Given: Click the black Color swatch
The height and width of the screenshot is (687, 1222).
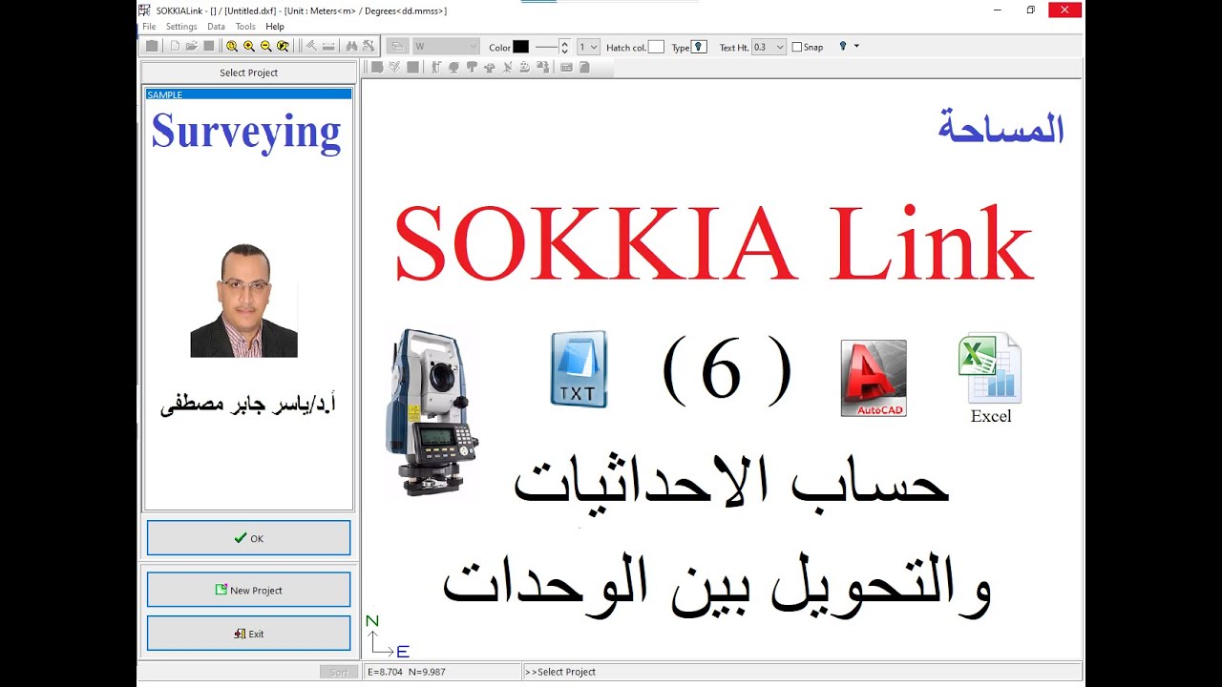Looking at the screenshot, I should tap(520, 47).
